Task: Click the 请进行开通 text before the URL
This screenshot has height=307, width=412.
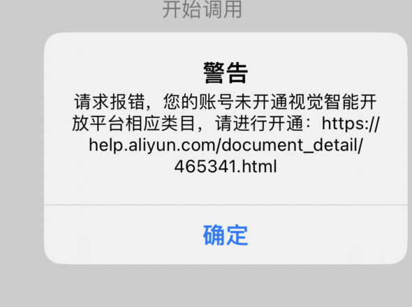Action: click(259, 123)
